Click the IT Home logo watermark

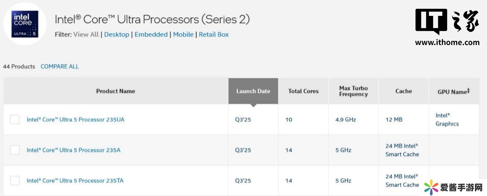pyautogui.click(x=447, y=27)
